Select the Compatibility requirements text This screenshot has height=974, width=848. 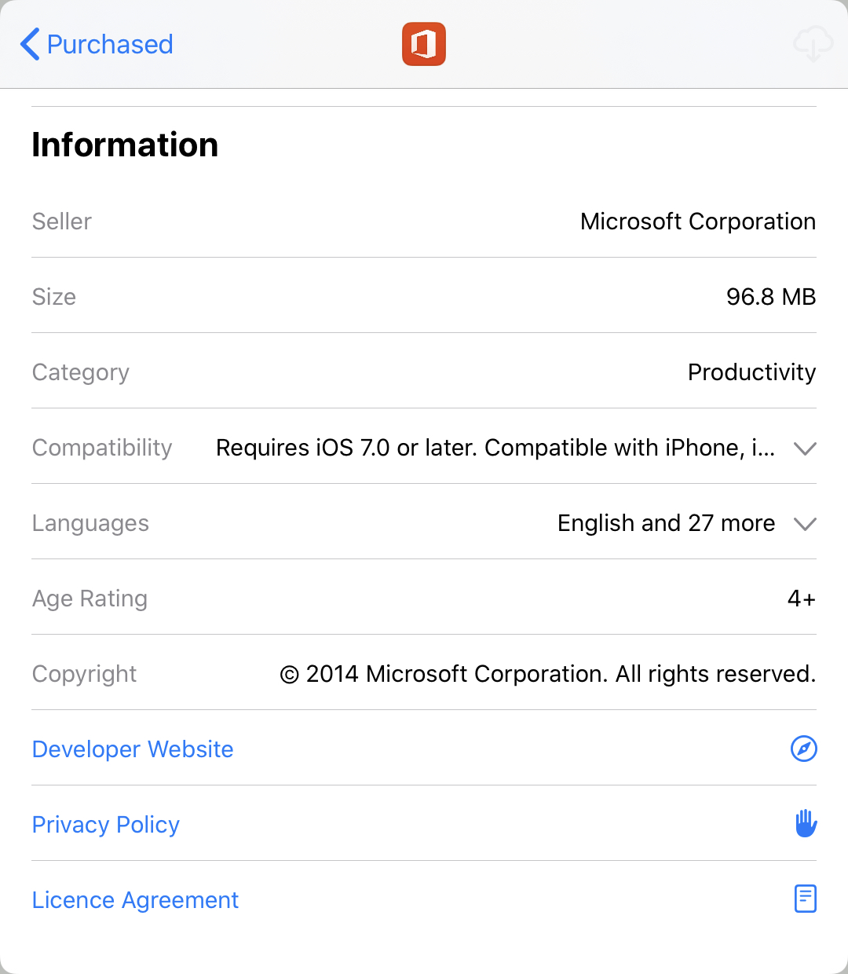pyautogui.click(x=495, y=447)
